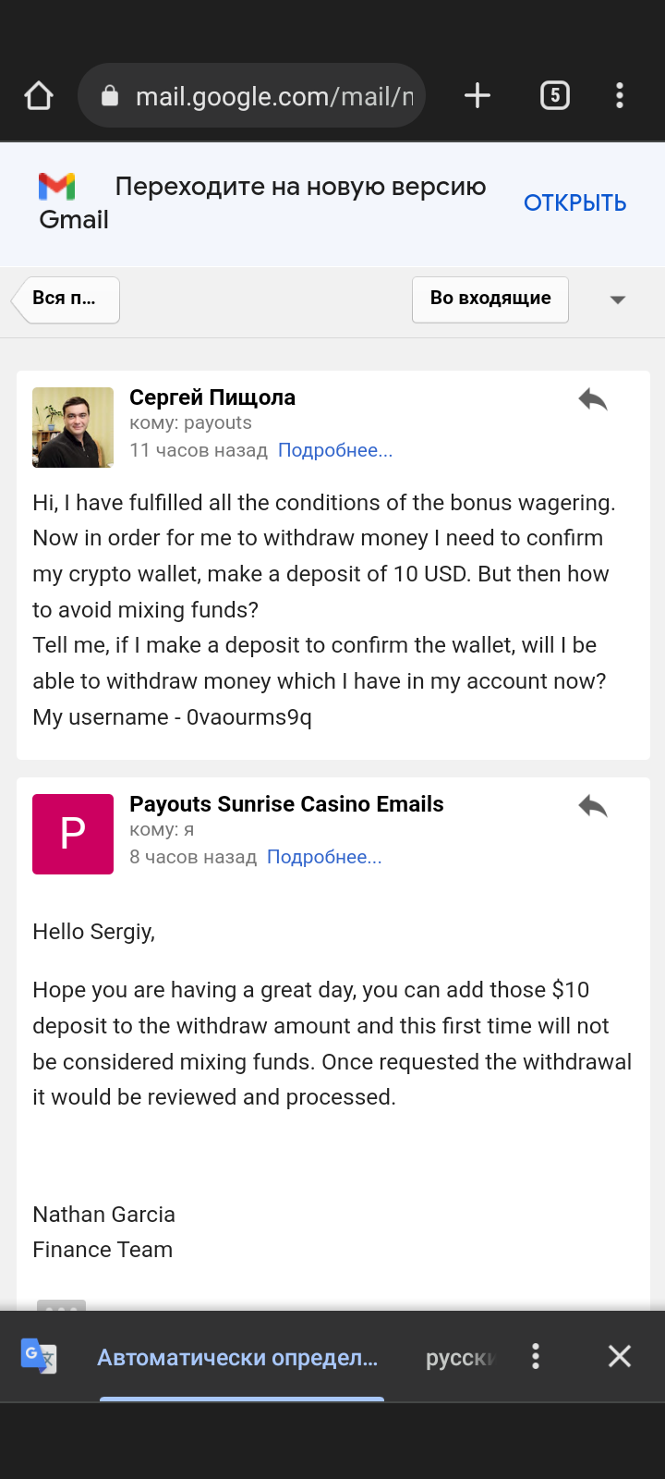Show details of Сергей Пищола's message
The width and height of the screenshot is (665, 1479).
[x=334, y=450]
